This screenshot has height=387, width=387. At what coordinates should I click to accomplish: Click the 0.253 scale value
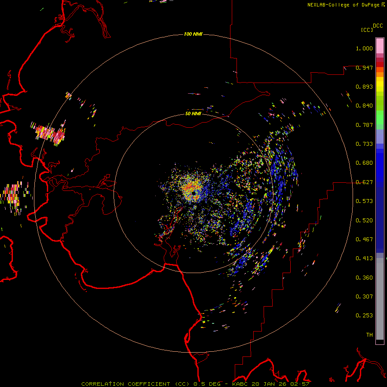coord(364,316)
